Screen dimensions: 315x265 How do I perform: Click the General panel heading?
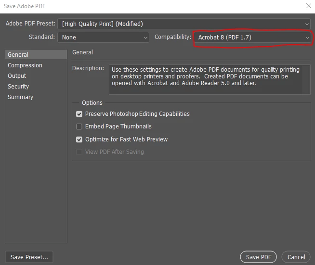click(x=82, y=52)
